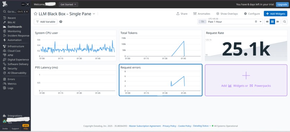The height and width of the screenshot is (132, 290).
Task: Step the time range forward
Action: 278,22
